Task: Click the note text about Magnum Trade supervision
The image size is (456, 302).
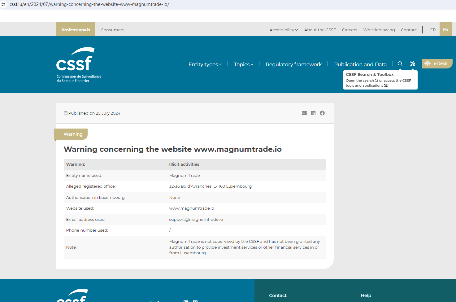Action: click(245, 247)
